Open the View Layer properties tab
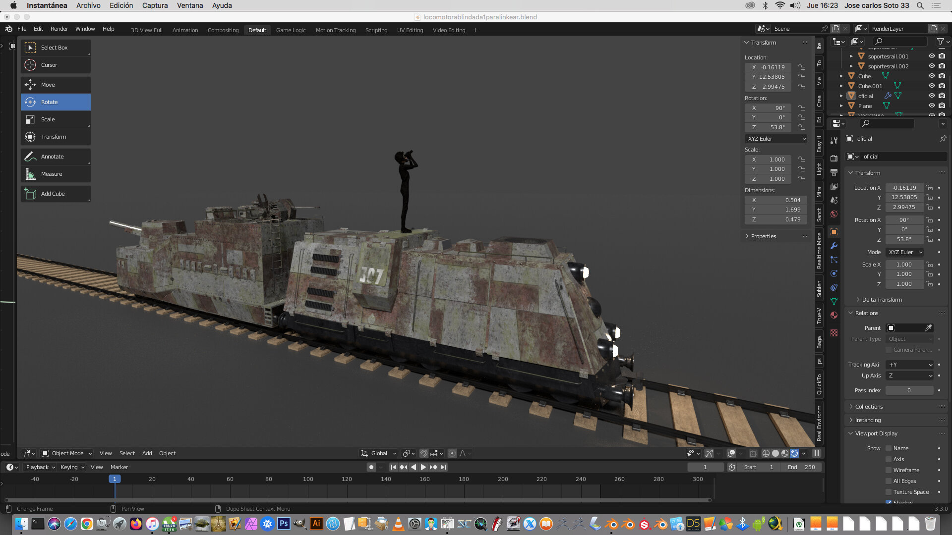 (x=834, y=186)
